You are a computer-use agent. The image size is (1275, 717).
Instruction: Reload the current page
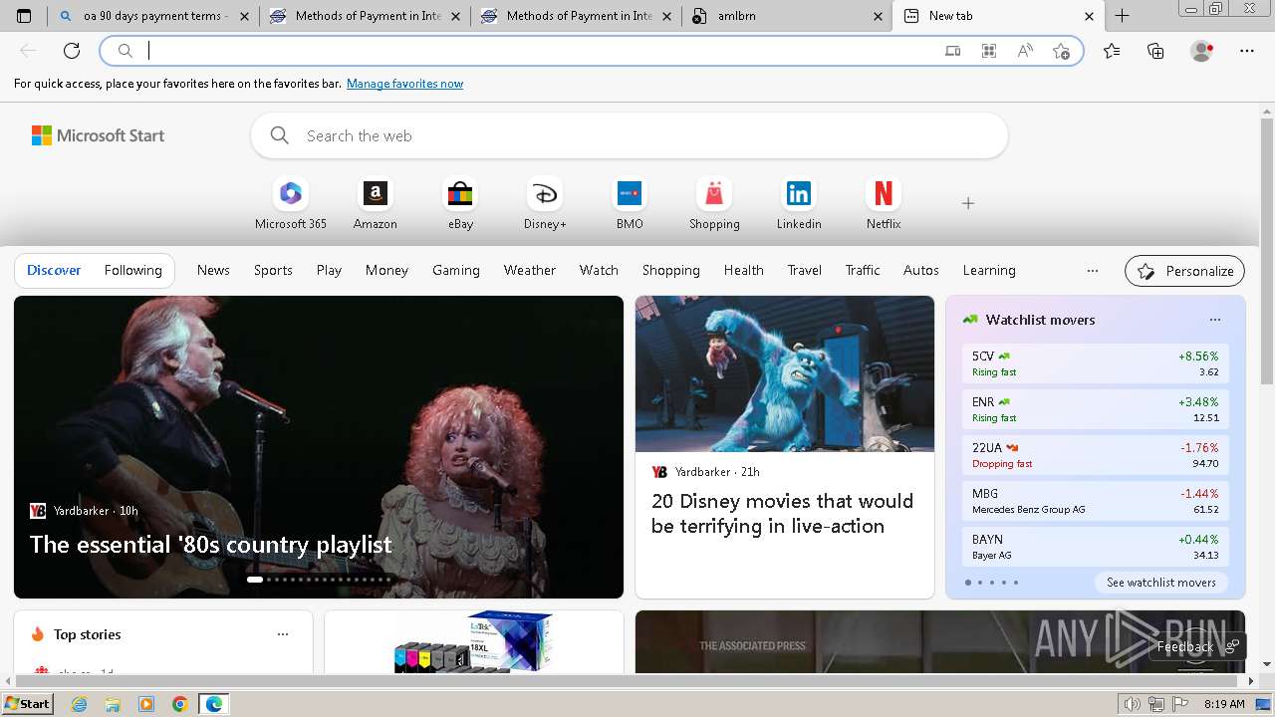[x=72, y=51]
